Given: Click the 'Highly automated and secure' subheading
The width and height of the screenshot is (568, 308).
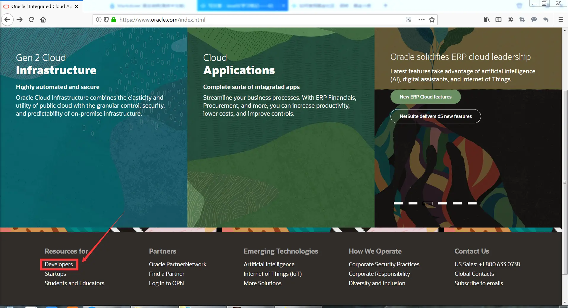Looking at the screenshot, I should click(x=58, y=87).
